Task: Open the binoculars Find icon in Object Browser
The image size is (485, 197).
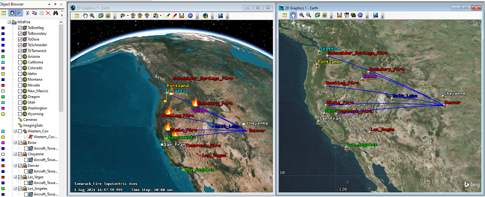Action: point(56,13)
